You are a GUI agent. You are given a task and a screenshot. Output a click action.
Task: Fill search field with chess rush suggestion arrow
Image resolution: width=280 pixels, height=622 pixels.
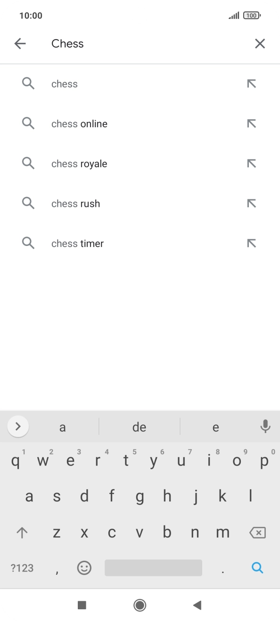click(252, 203)
